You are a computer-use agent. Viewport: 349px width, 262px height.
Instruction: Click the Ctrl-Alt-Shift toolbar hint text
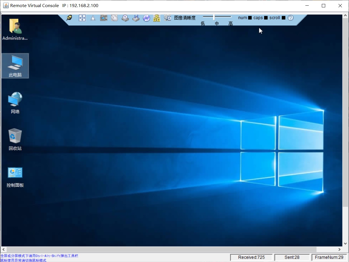point(39,256)
